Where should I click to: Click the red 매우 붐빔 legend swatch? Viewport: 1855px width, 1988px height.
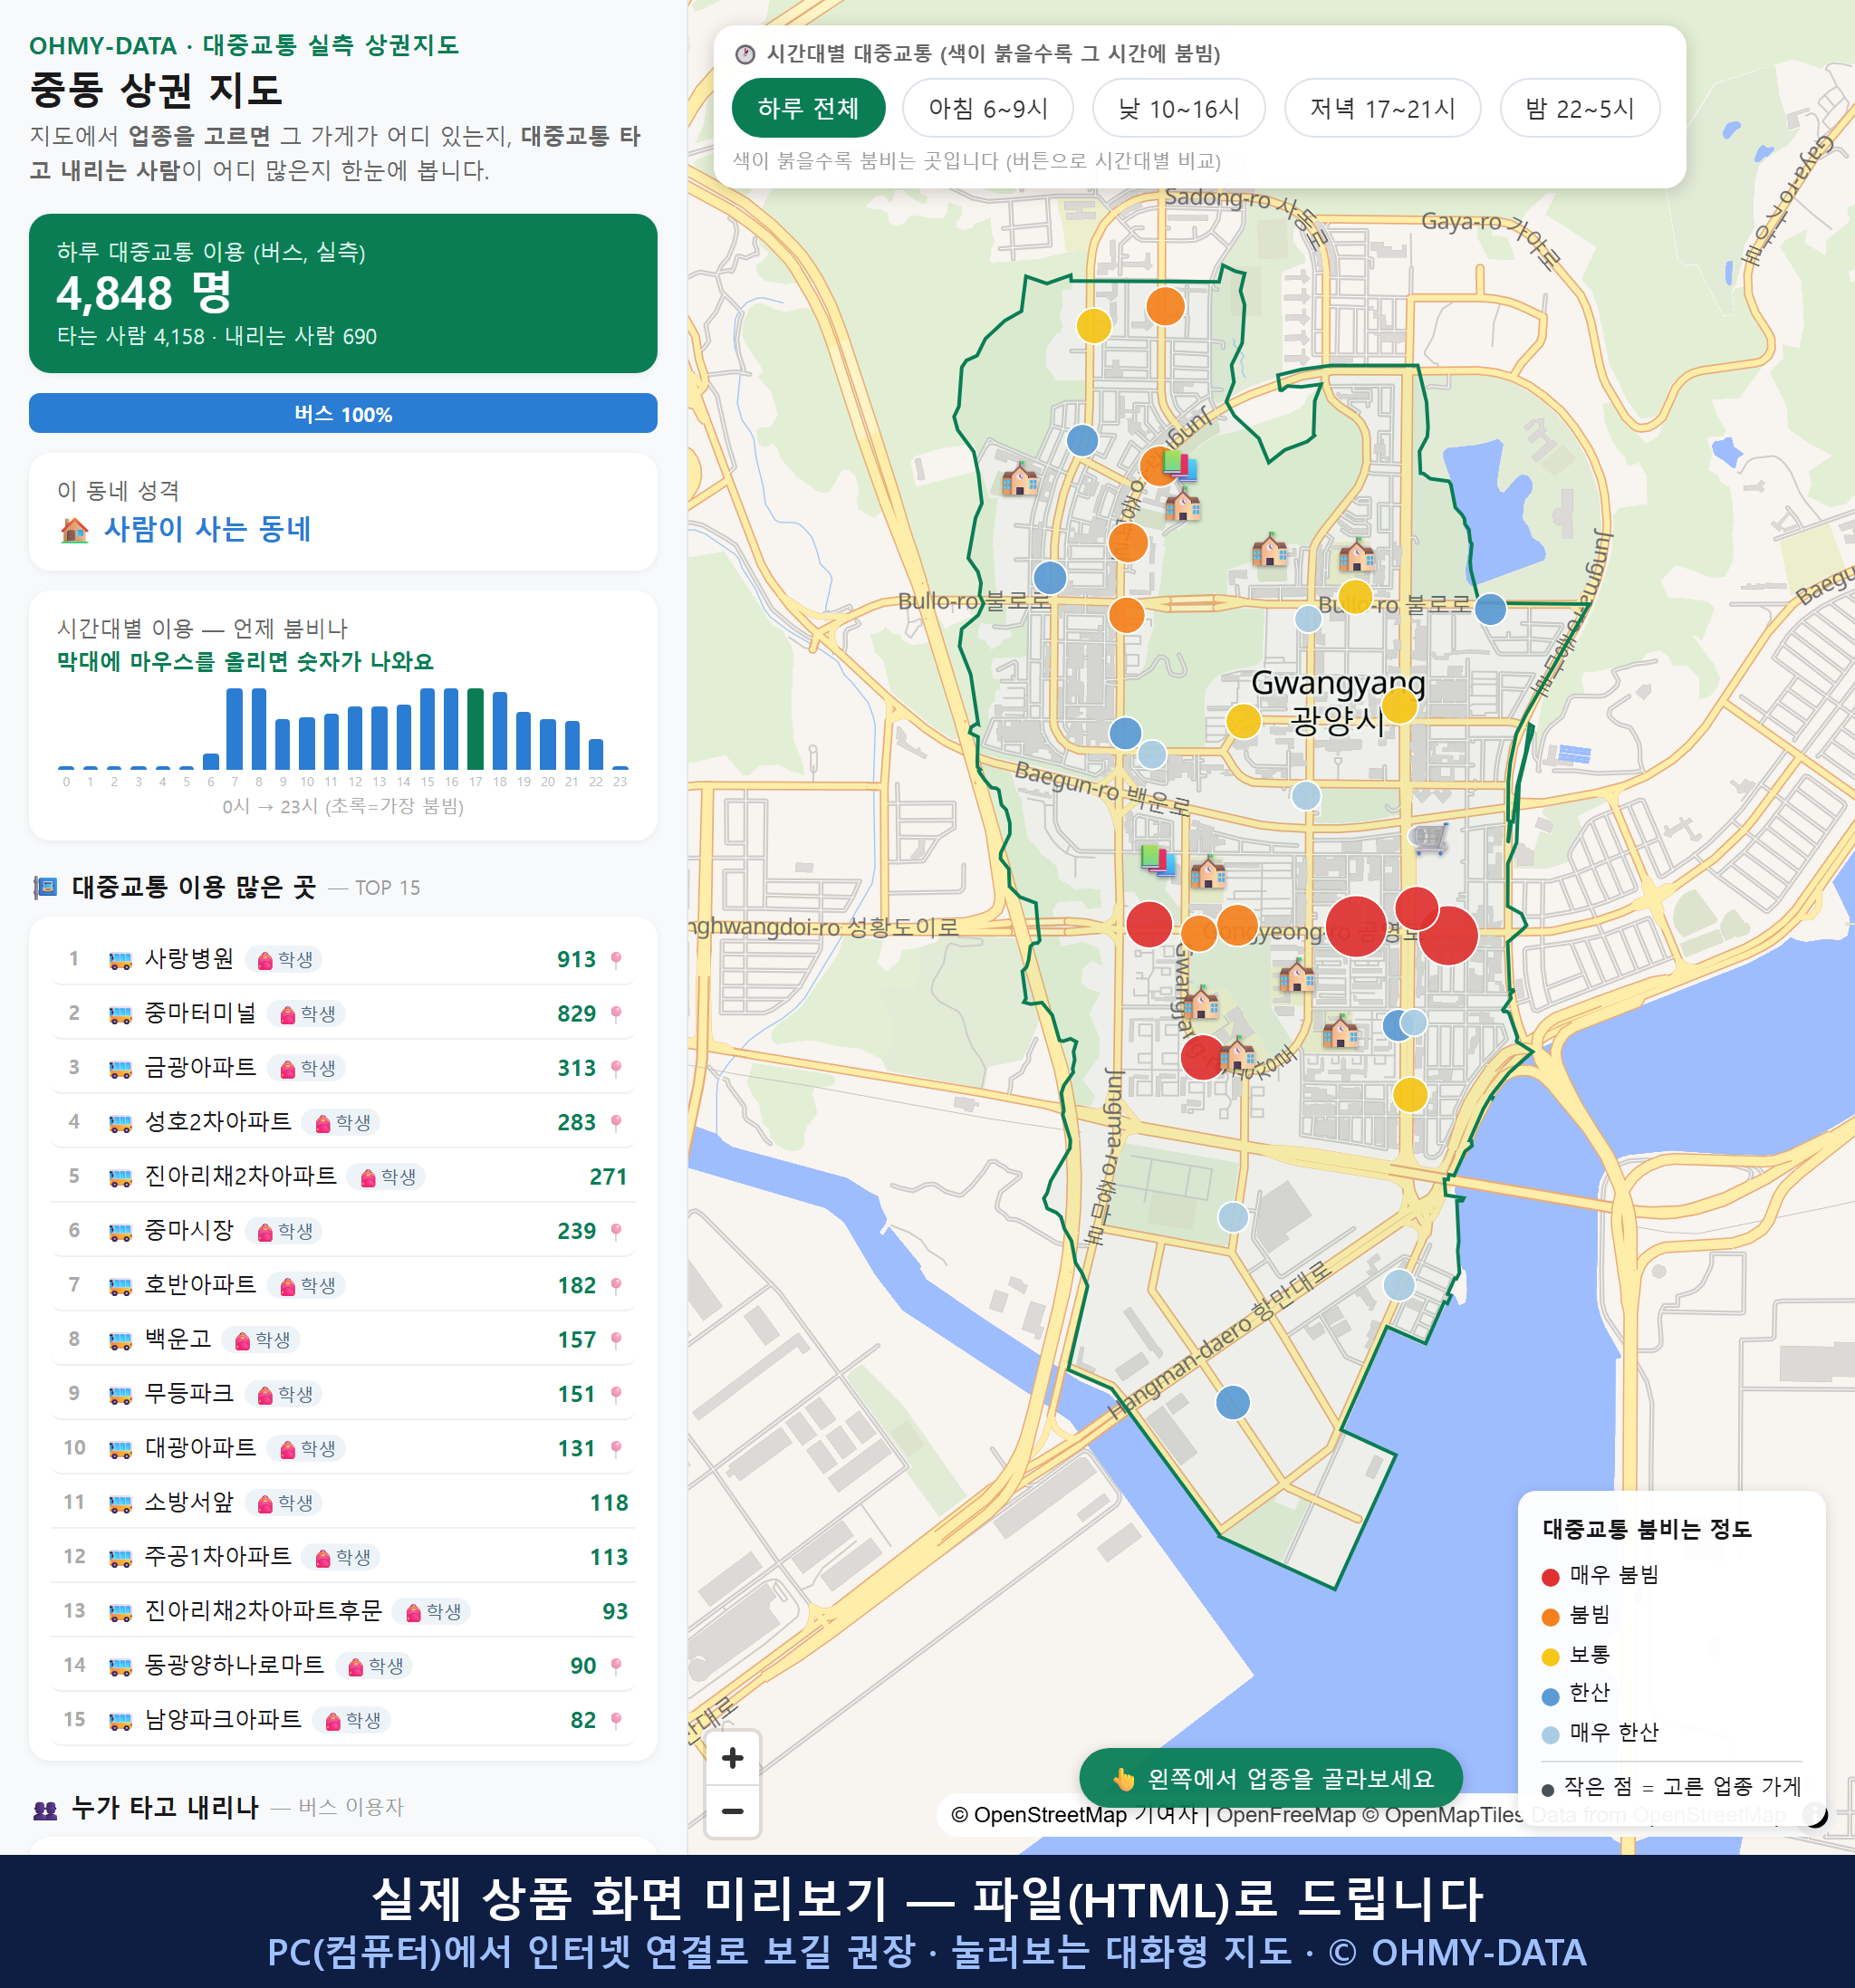point(1550,1577)
